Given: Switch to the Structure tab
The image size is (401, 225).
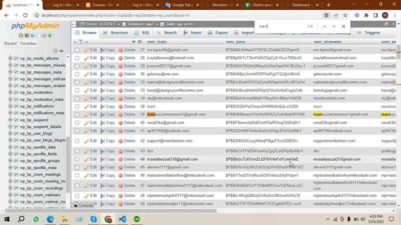Looking at the screenshot, I should click(115, 32).
